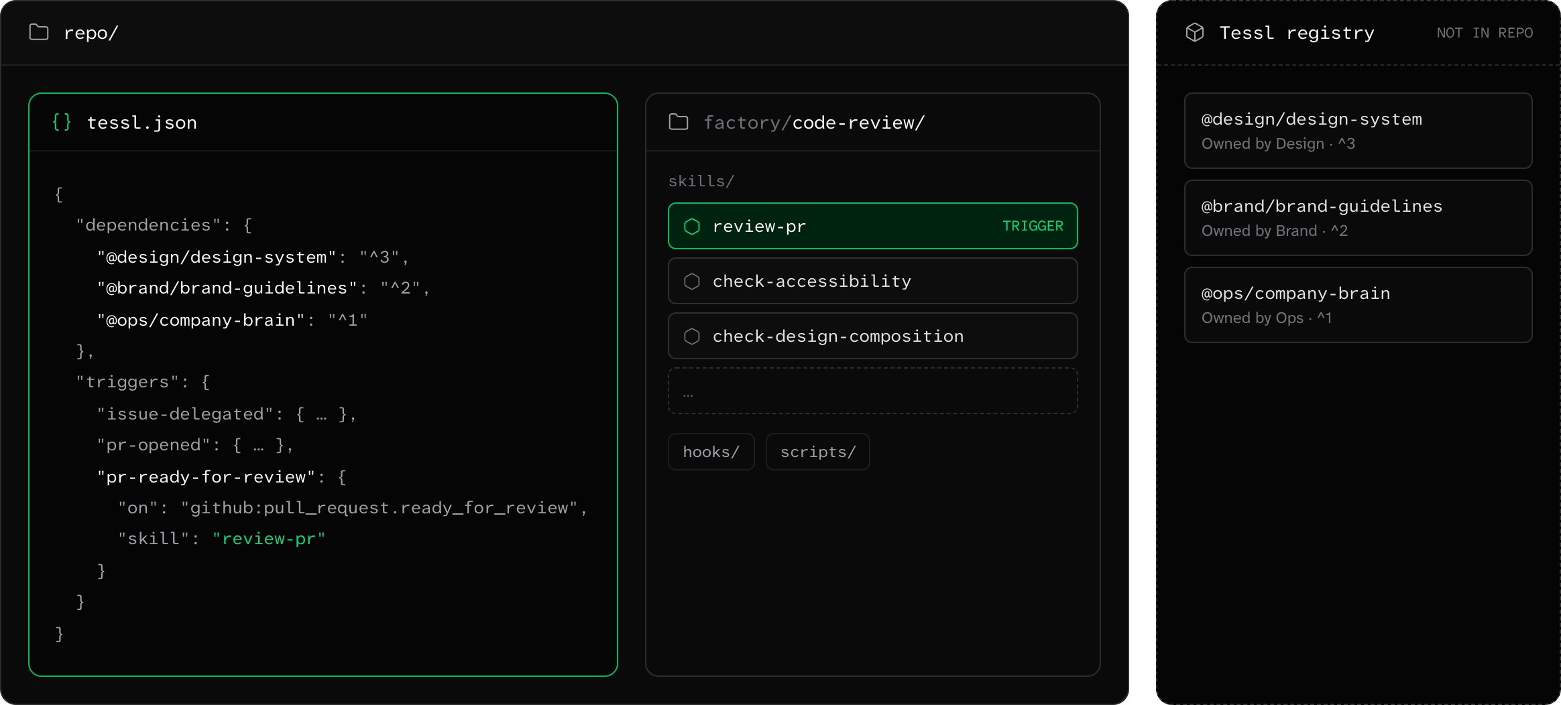Click the repo/ folder icon
This screenshot has height=705, width=1561.
point(39,32)
